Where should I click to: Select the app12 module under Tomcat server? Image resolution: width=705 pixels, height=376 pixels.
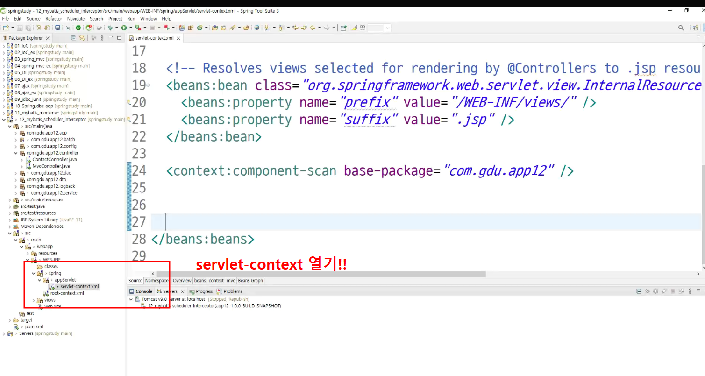[x=214, y=306]
